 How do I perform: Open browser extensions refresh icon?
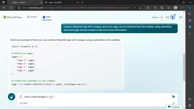[x=148, y=8]
